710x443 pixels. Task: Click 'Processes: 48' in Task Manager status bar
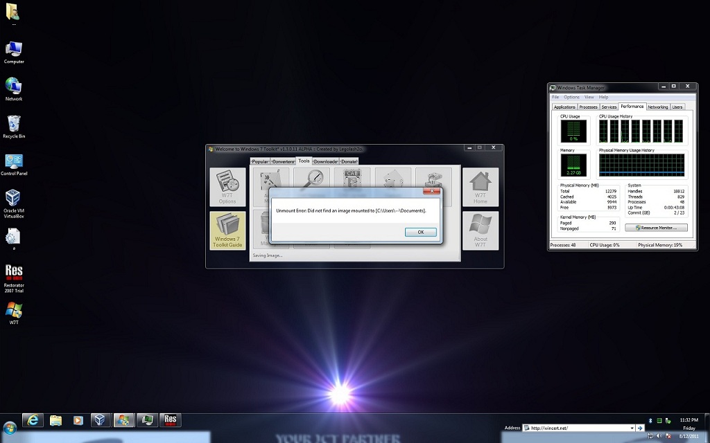pyautogui.click(x=563, y=245)
